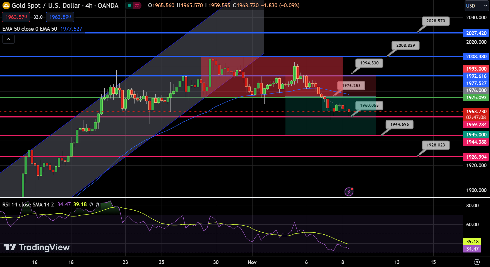Click the 2008.380 blue price axis label
490x267 pixels.
tap(476, 56)
